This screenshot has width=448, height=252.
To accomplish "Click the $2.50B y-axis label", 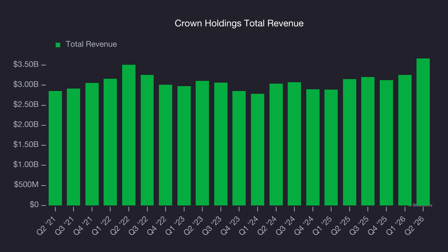I will pyautogui.click(x=26, y=105).
